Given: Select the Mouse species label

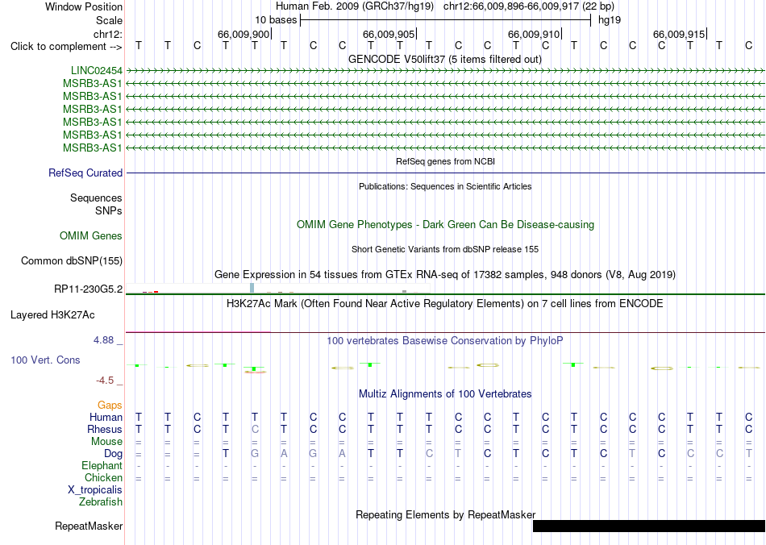Looking at the screenshot, I should click(106, 442).
